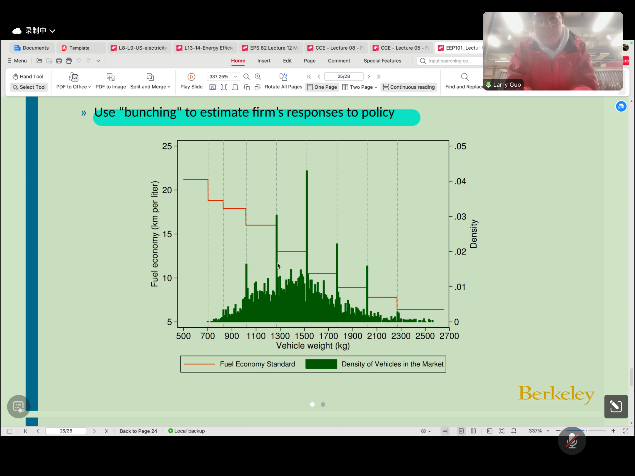Viewport: 635px width, 476px height.
Task: Click the zoom out magnifier icon
Action: [247, 76]
